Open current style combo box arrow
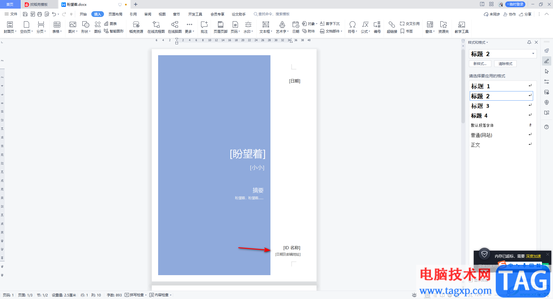Screen dimensions: 553x299 point(533,54)
